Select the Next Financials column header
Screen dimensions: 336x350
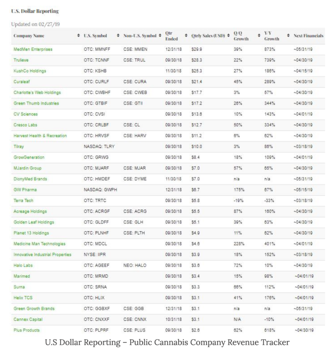coord(308,36)
